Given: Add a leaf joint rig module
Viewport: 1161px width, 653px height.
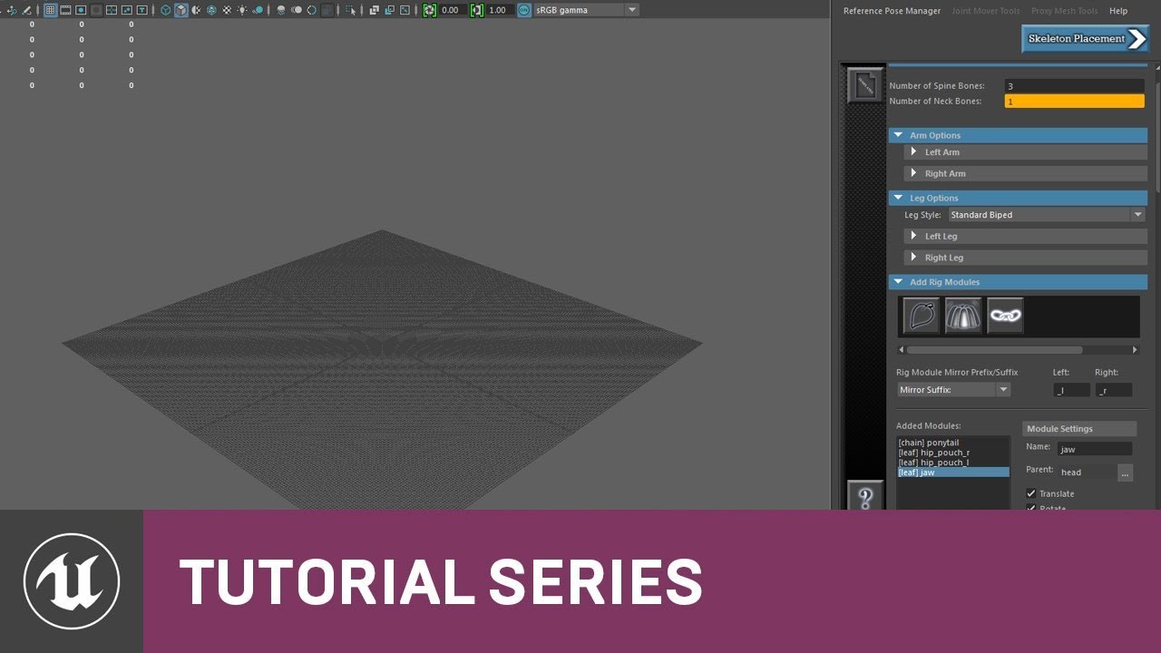Looking at the screenshot, I should 921,316.
